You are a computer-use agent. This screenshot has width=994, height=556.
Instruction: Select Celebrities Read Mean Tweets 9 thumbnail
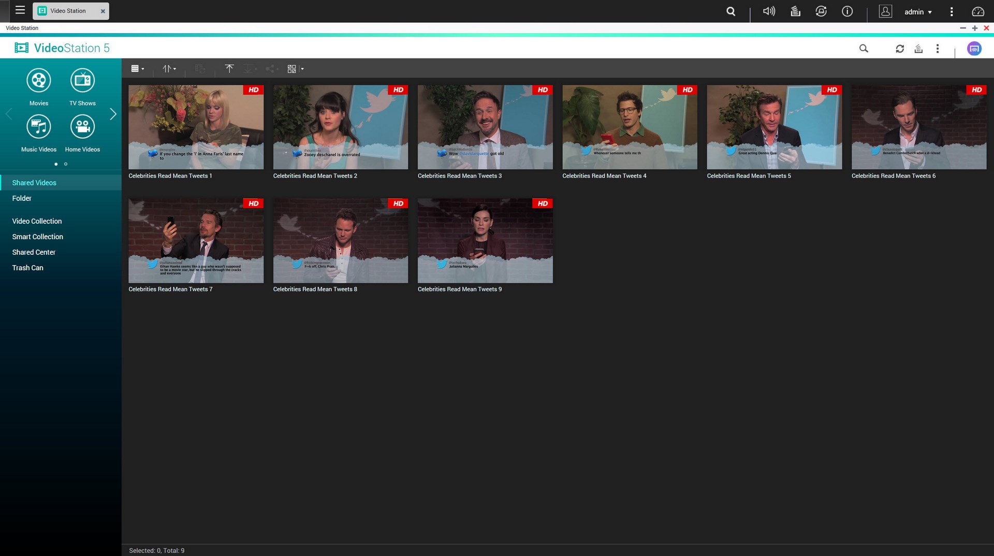485,241
